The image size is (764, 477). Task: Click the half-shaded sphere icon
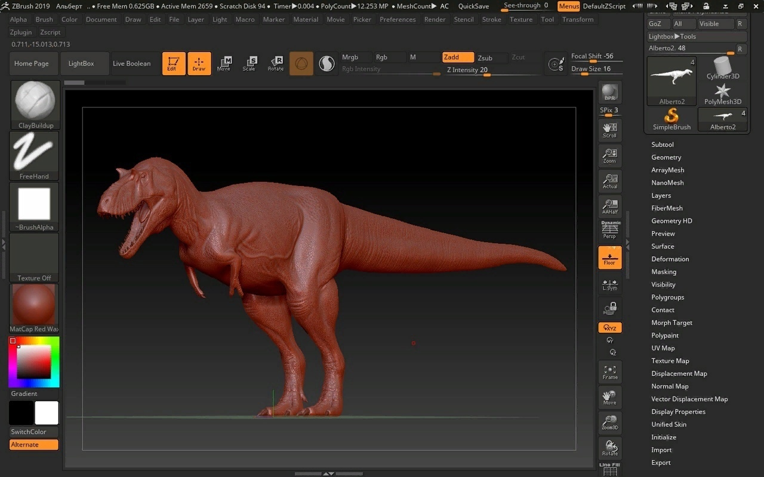[x=326, y=63]
